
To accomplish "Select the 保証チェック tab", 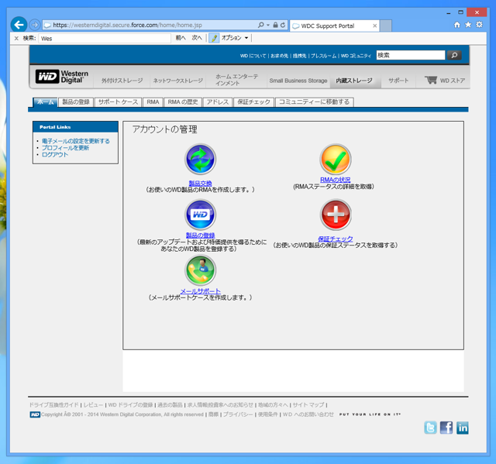I will 253,101.
